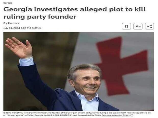The image size is (158, 118).
Task: Click the red cross on the flag
Action: click(x=121, y=66)
